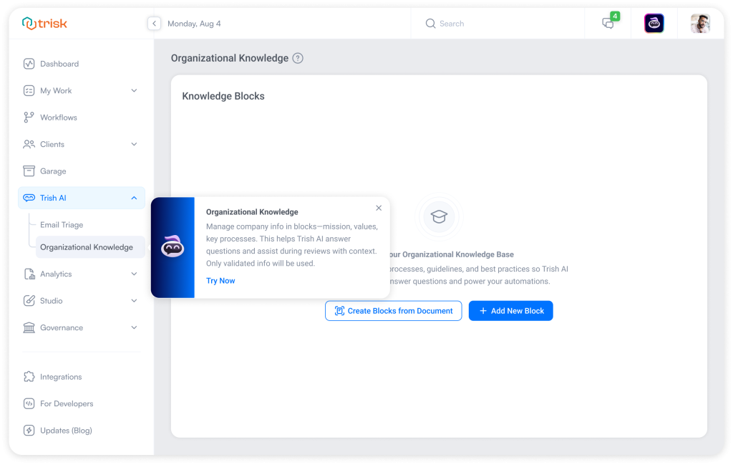Expand the My Work chevron
733x465 pixels.
[134, 90]
